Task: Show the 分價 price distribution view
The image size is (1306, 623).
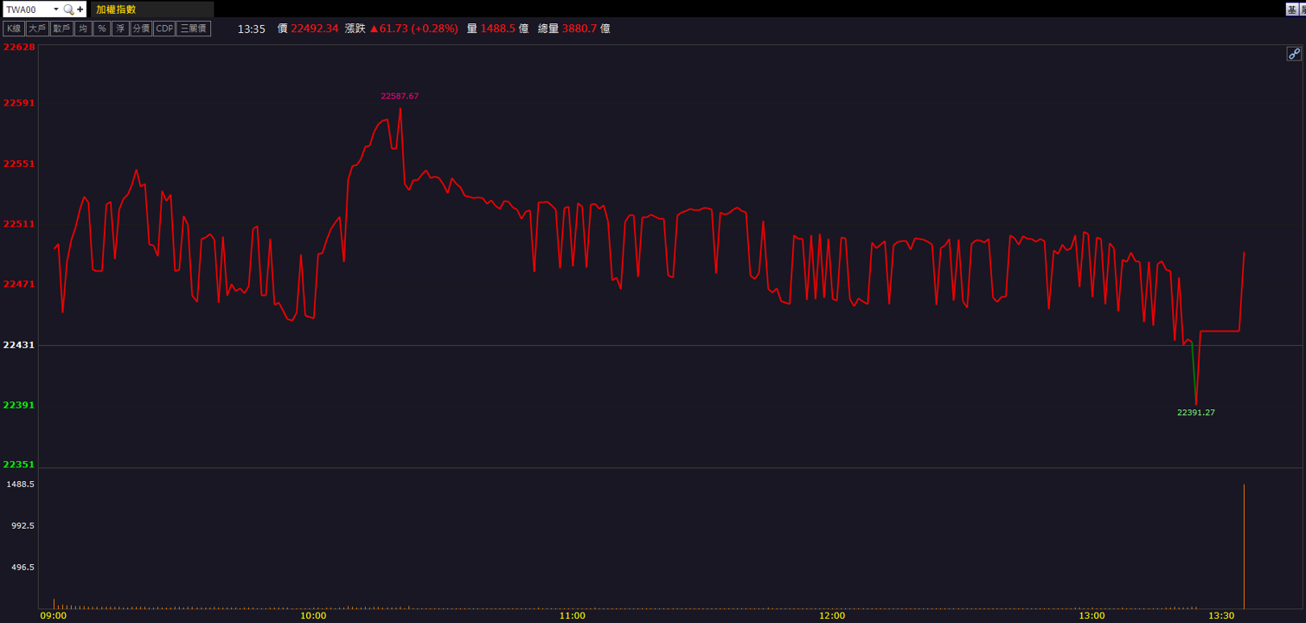Action: (141, 29)
